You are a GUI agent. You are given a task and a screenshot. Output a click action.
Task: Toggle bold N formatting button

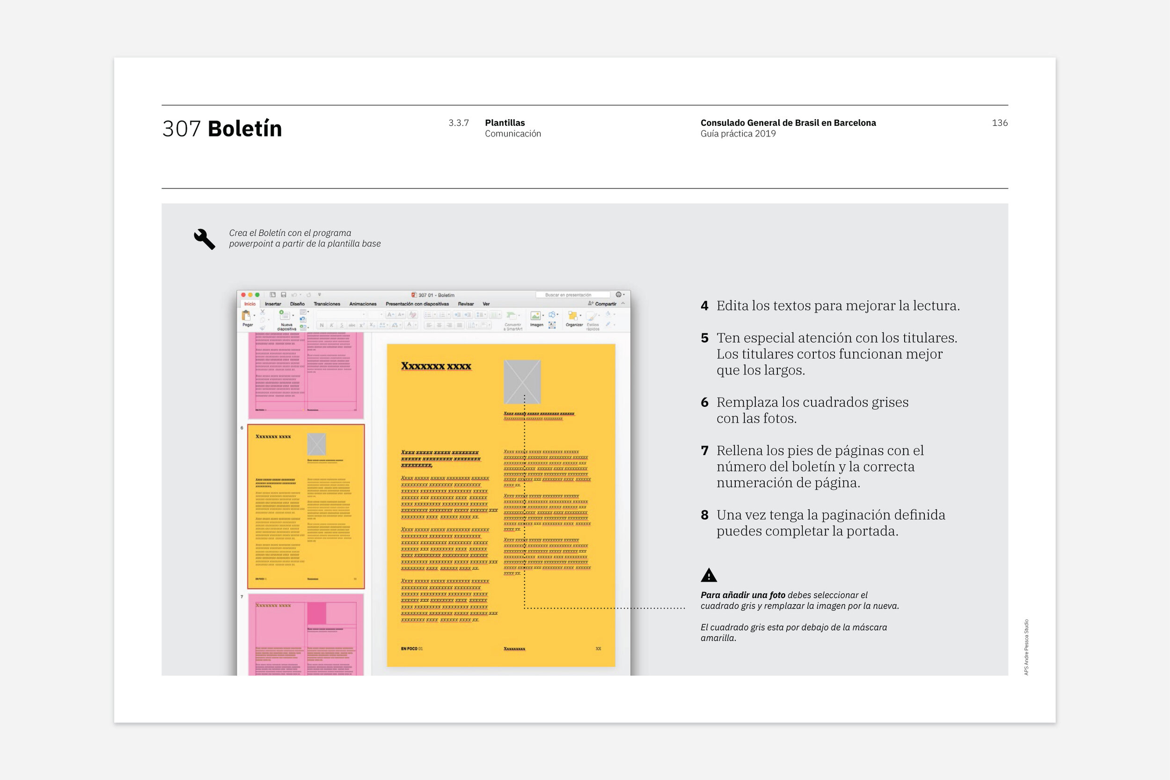[322, 325]
